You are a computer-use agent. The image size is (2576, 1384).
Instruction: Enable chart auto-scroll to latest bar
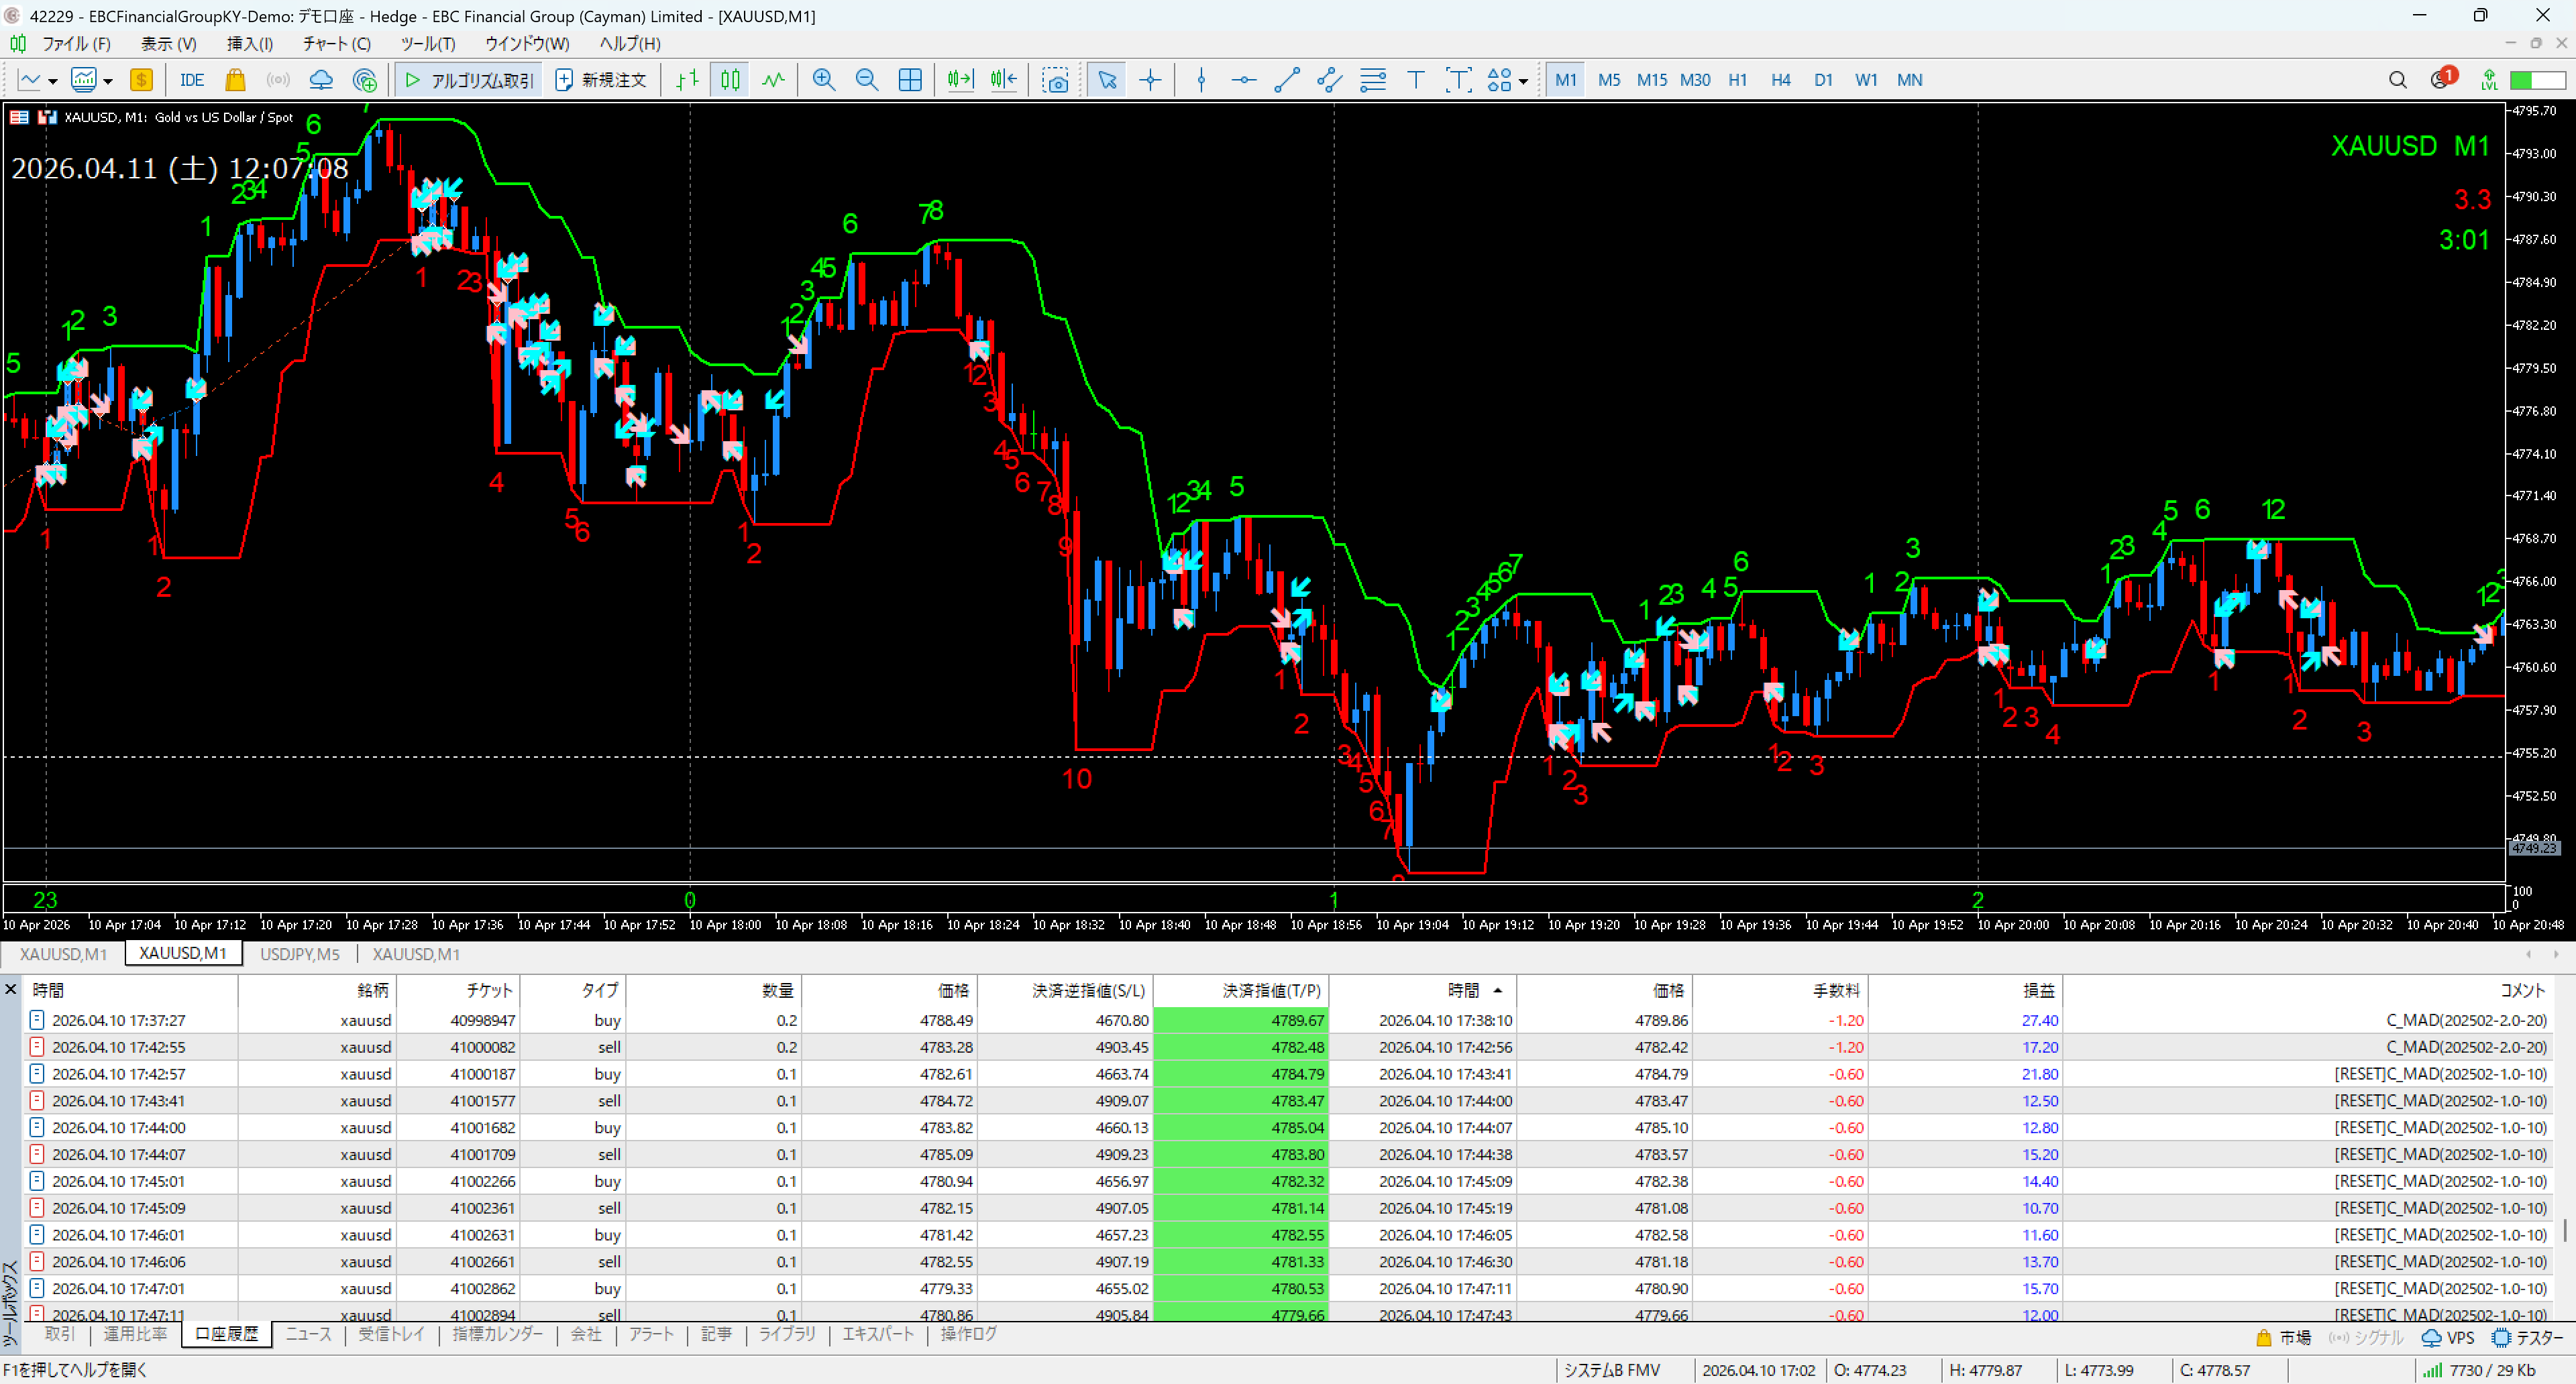pyautogui.click(x=960, y=80)
